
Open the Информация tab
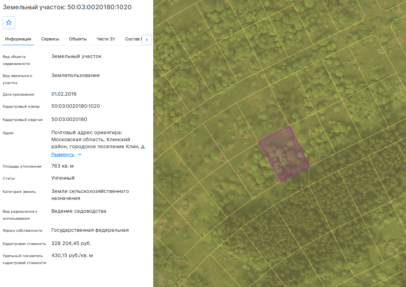coord(18,39)
